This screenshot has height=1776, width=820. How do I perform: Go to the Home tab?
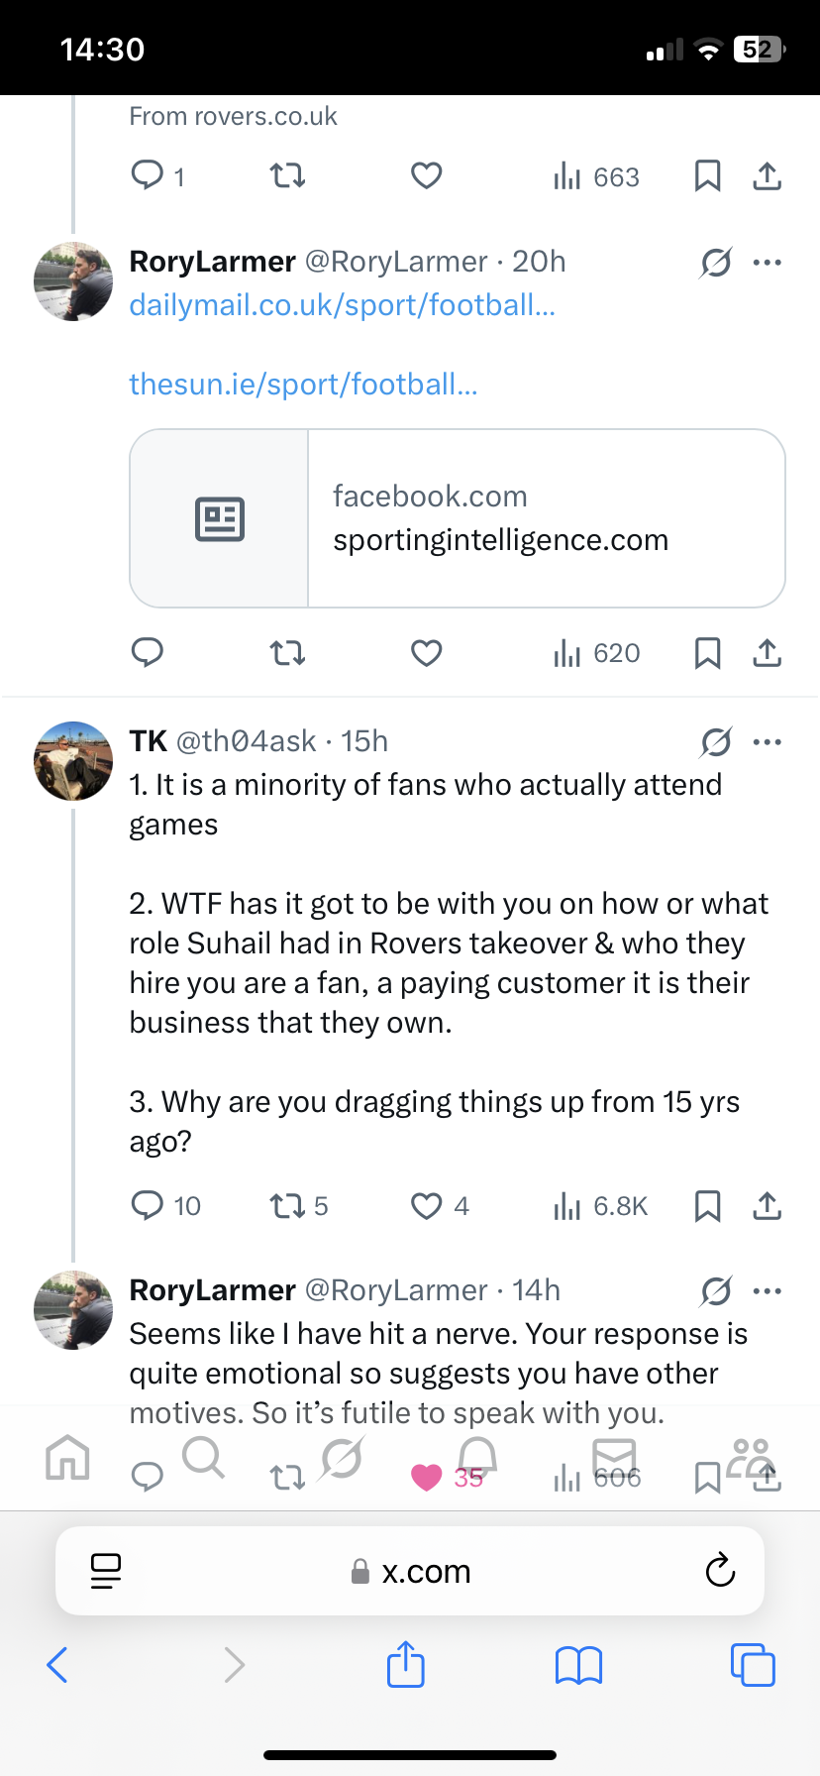pos(67,1458)
